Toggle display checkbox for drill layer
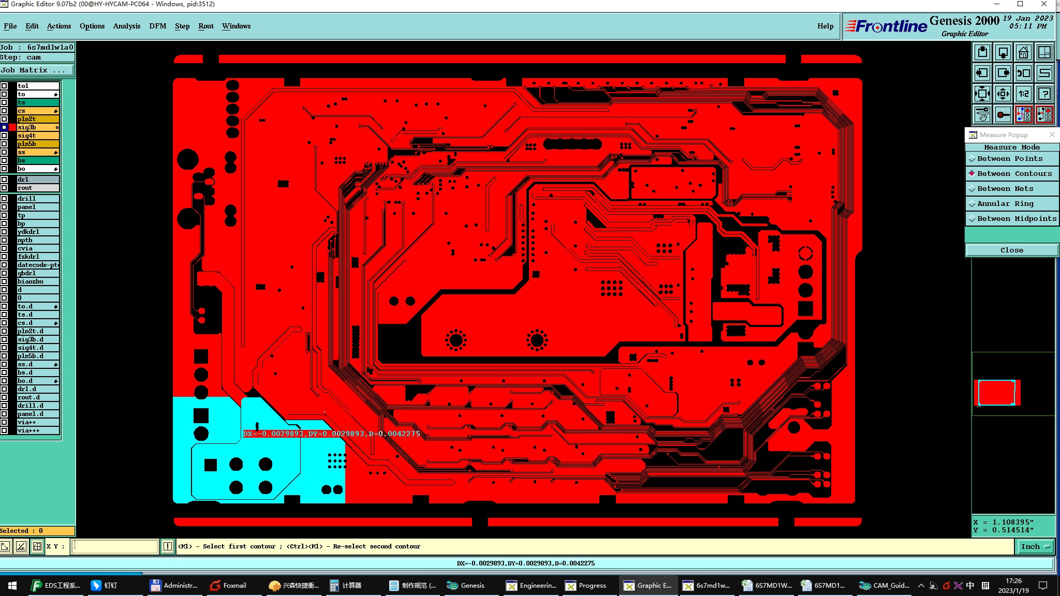Image resolution: width=1060 pixels, height=596 pixels. click(4, 199)
